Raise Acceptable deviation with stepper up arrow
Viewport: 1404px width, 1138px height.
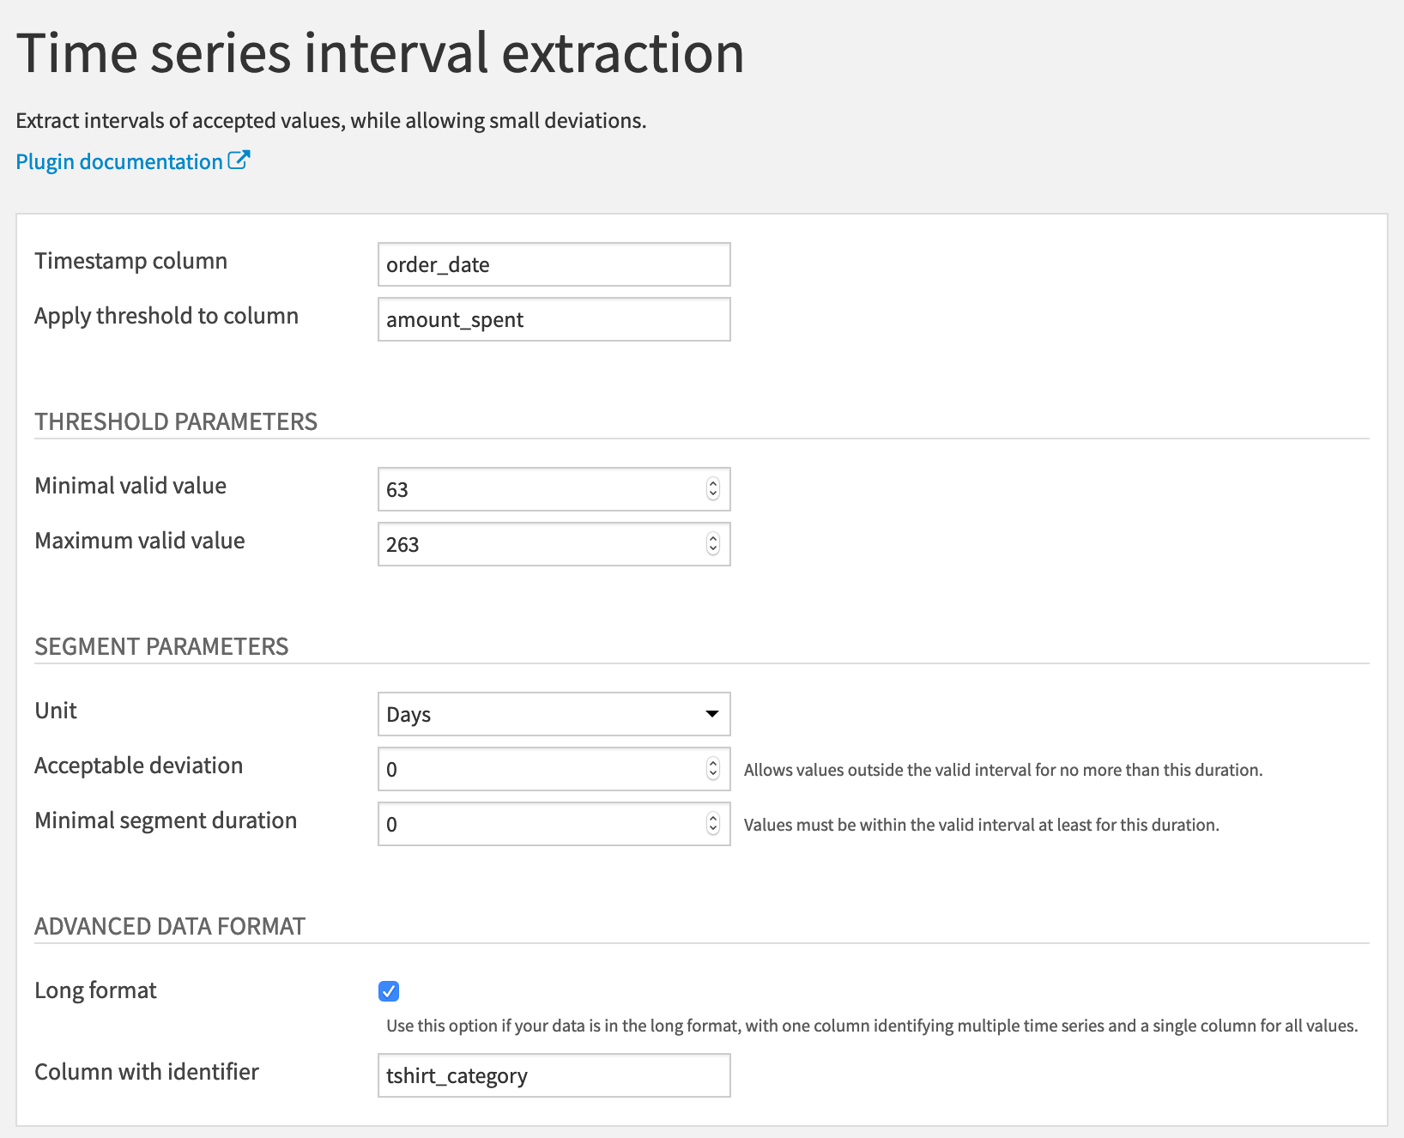tap(713, 764)
